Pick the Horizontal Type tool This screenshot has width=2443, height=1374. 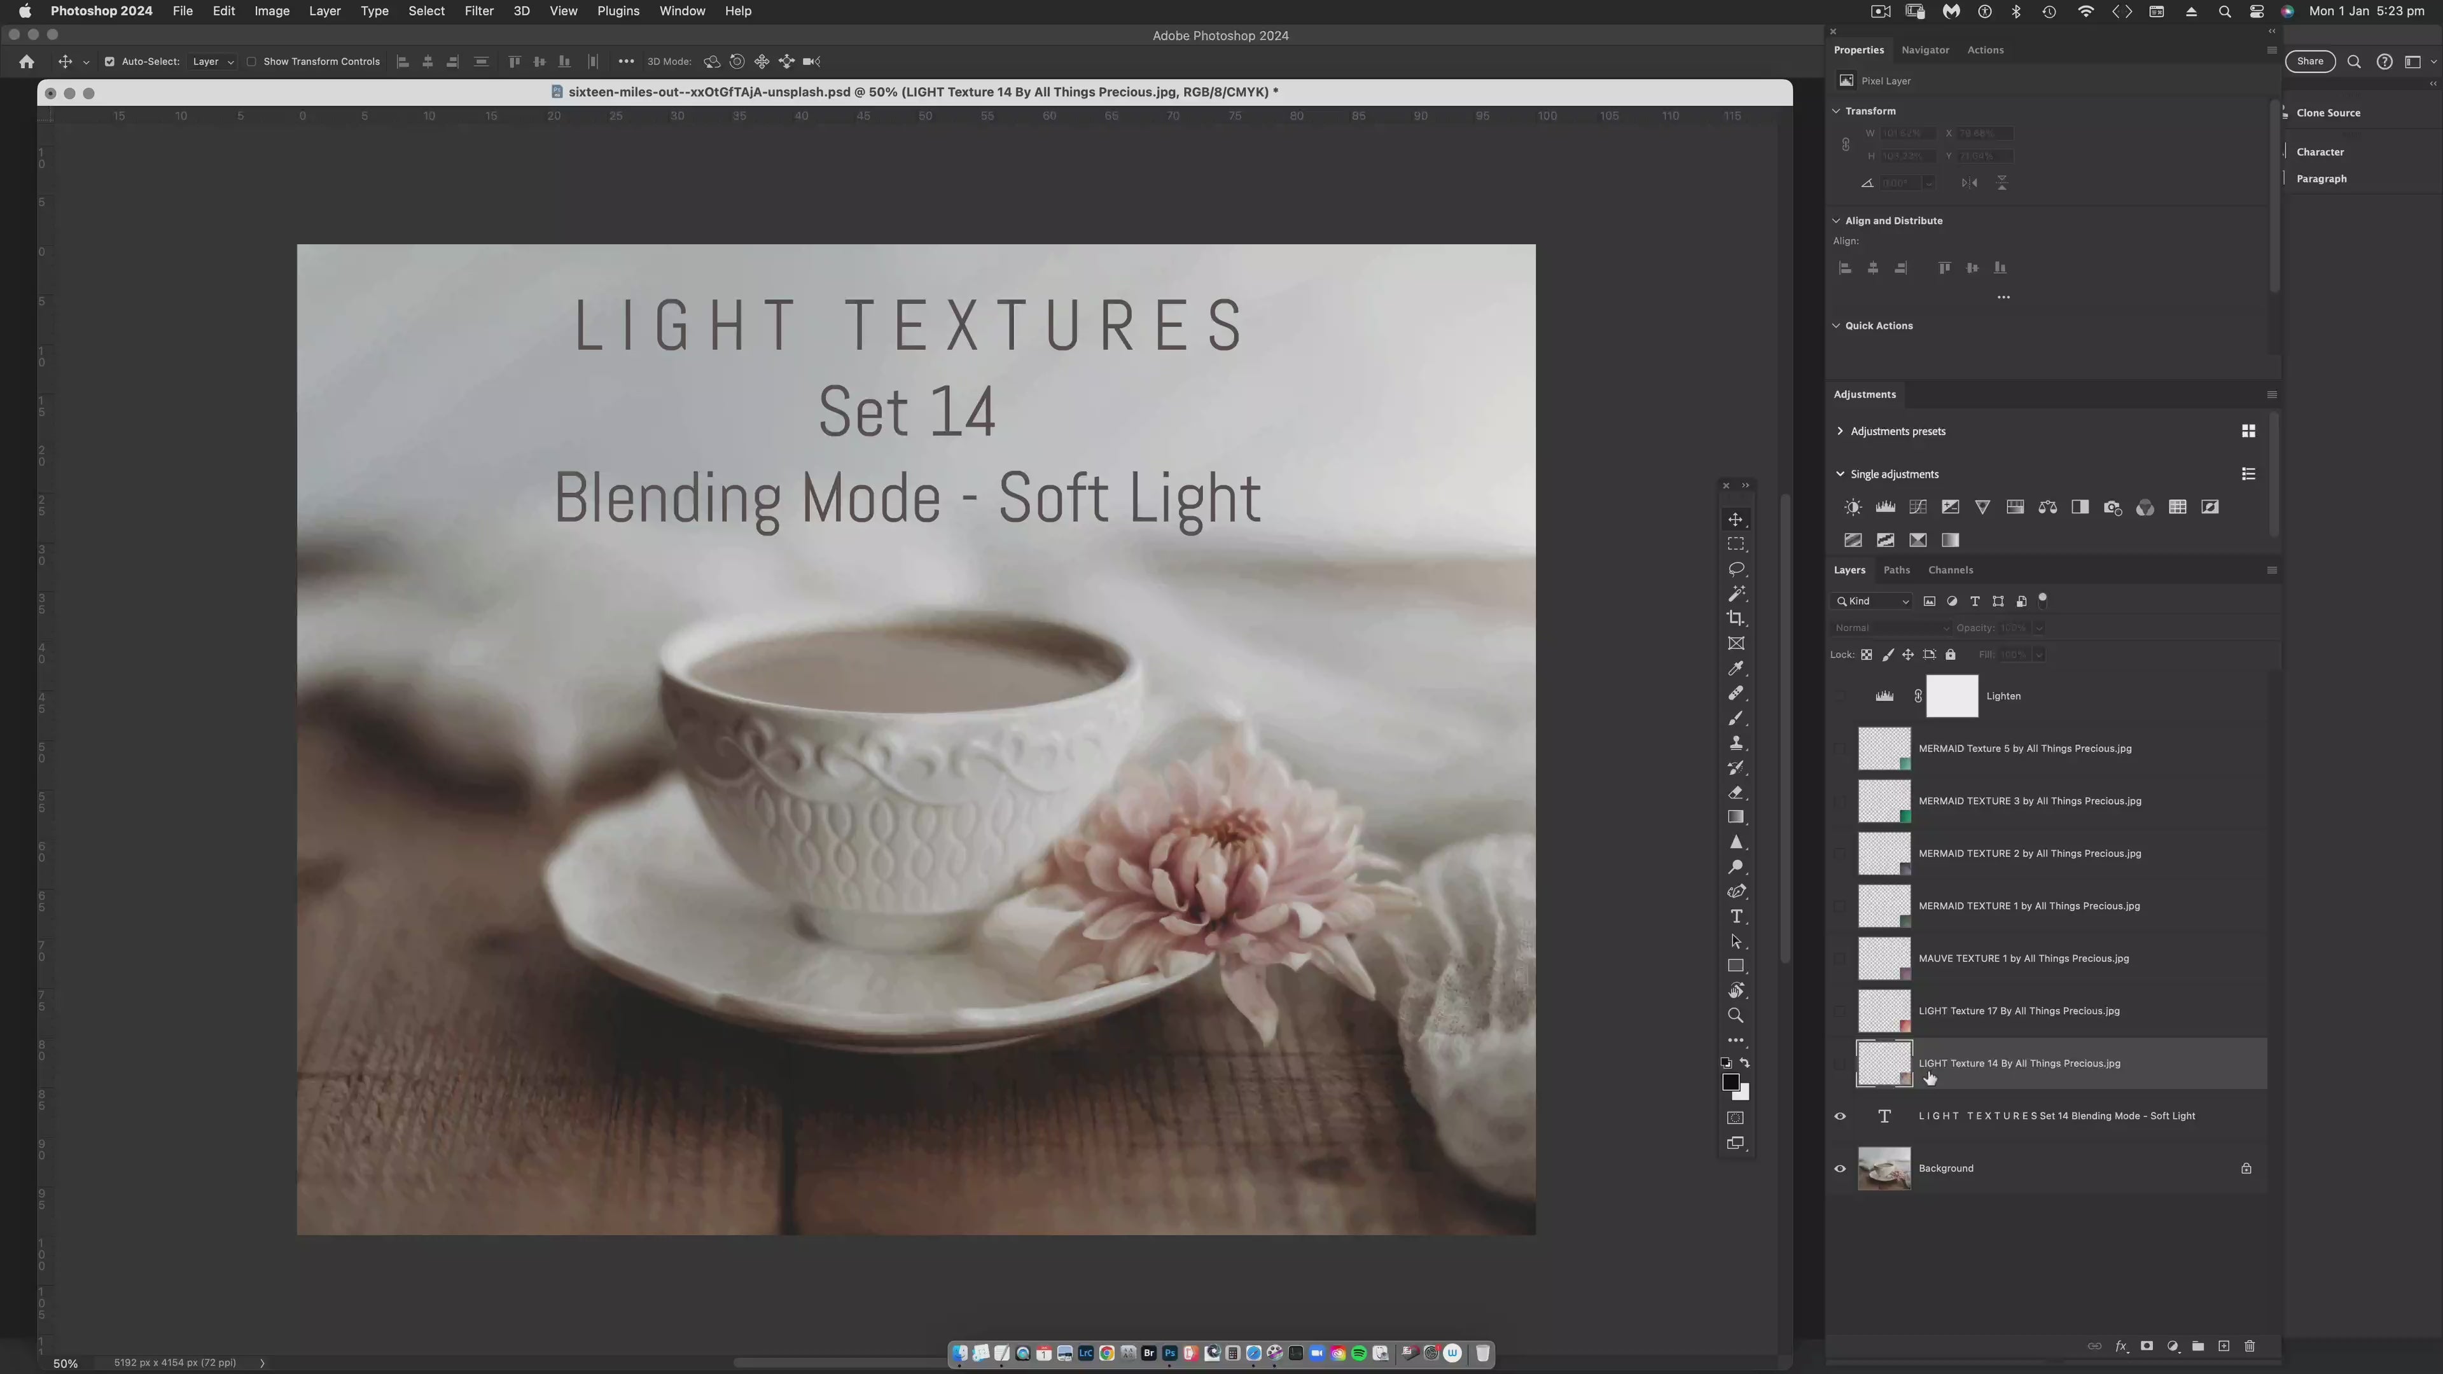pos(1736,916)
